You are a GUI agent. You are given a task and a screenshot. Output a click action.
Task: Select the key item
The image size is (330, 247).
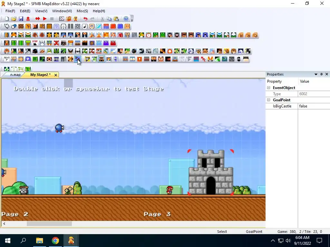click(127, 35)
